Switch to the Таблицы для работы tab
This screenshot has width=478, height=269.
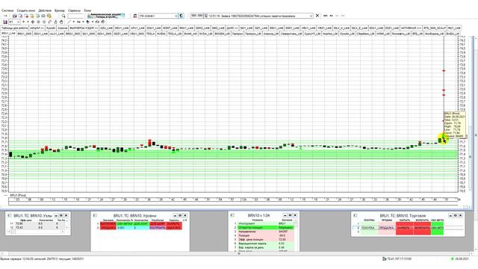click(x=15, y=28)
